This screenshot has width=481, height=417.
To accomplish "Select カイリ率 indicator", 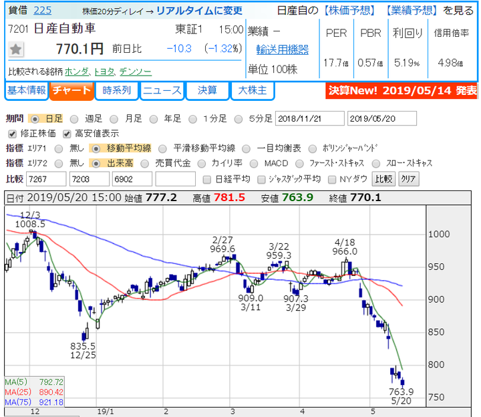I will (202, 164).
